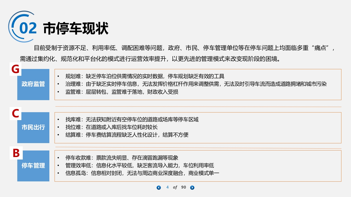This screenshot has width=351, height=197.
Task: Click the bullet starting 规划难
Action: pos(145,76)
